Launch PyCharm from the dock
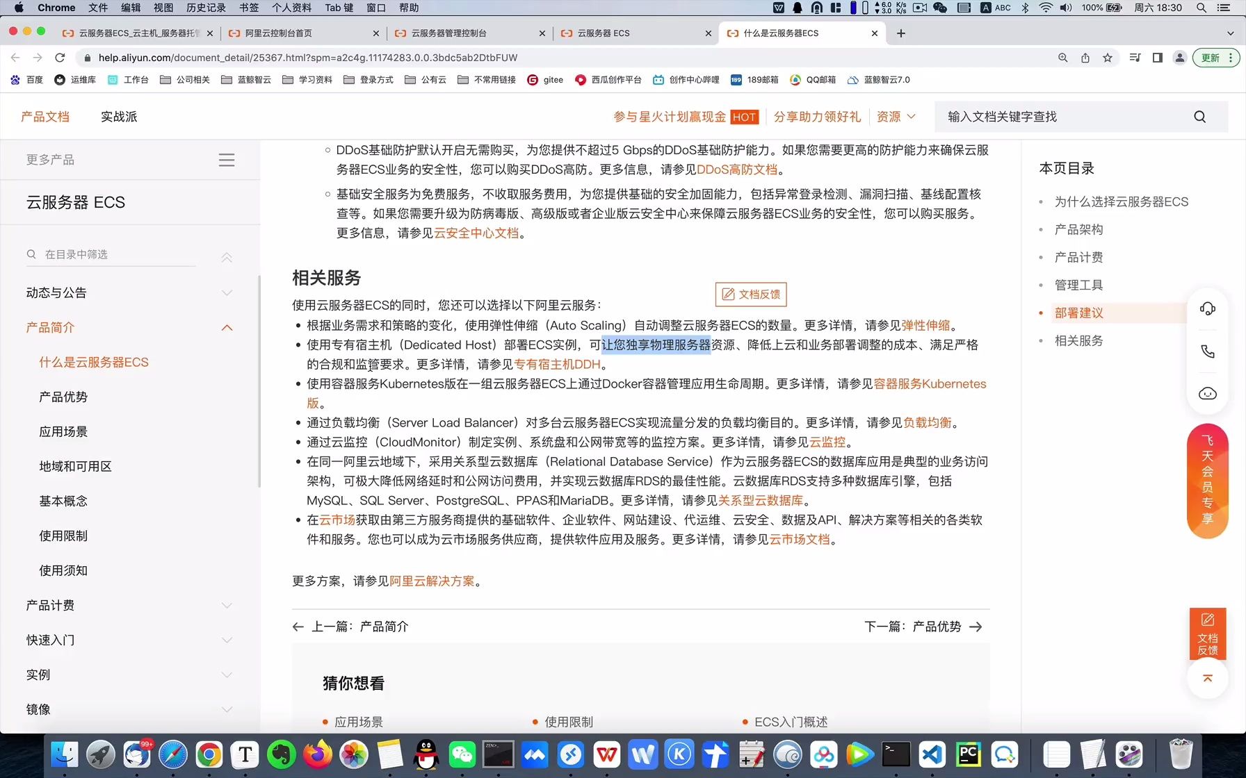Screen dimensions: 1246x778 (969, 754)
